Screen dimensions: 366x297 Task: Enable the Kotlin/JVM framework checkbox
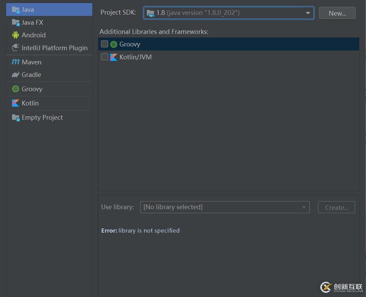(x=105, y=57)
